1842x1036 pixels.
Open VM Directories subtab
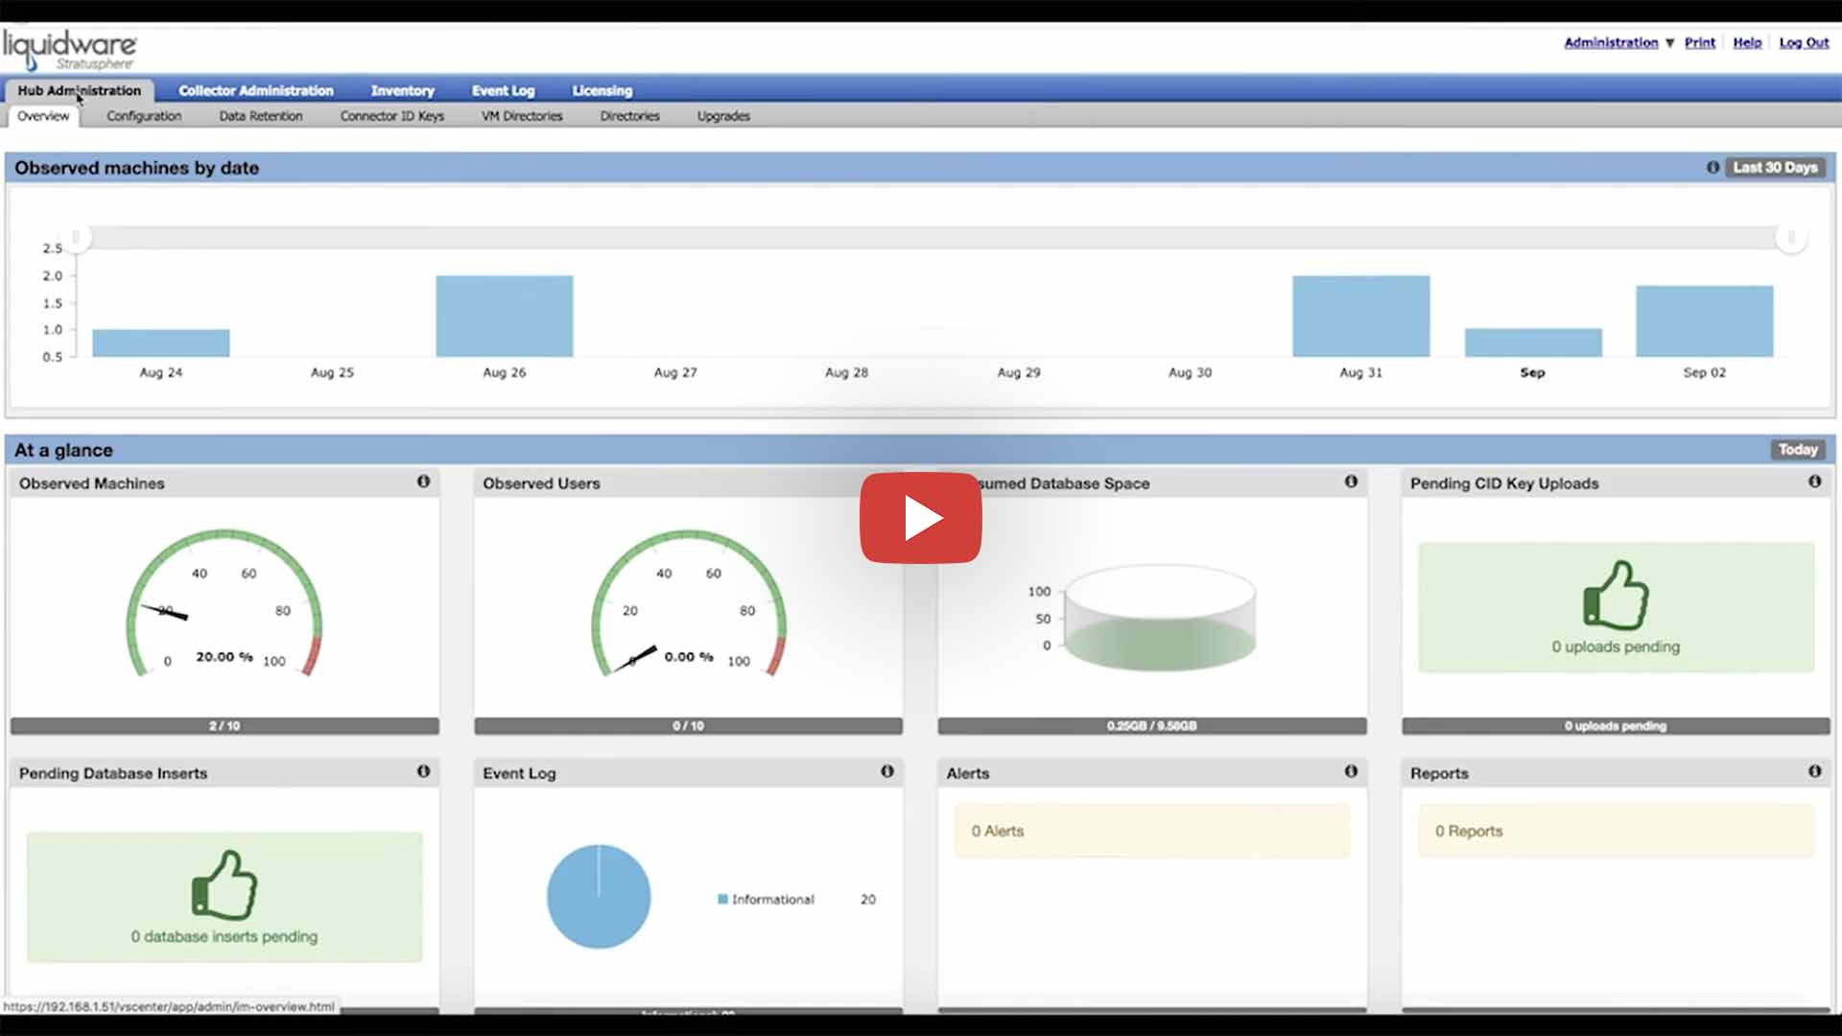coord(522,116)
